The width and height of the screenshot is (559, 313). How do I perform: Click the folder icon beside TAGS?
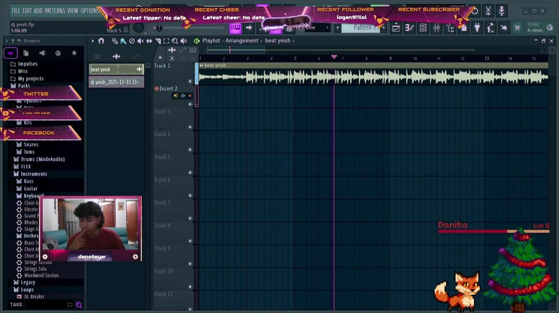(x=70, y=305)
